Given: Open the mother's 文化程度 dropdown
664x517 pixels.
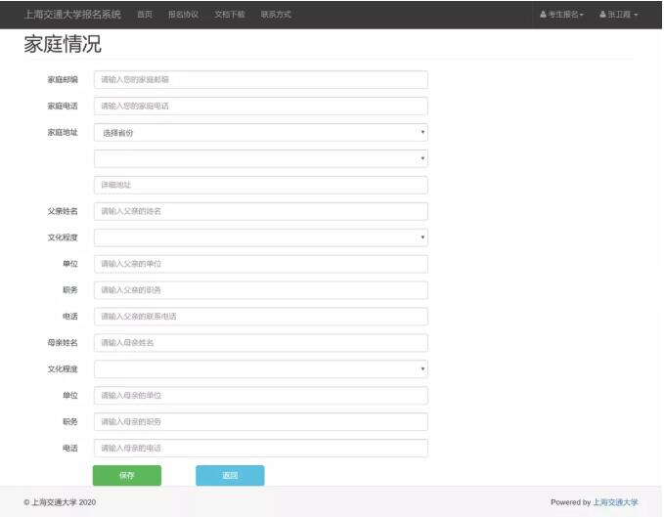Looking at the screenshot, I should tap(260, 369).
